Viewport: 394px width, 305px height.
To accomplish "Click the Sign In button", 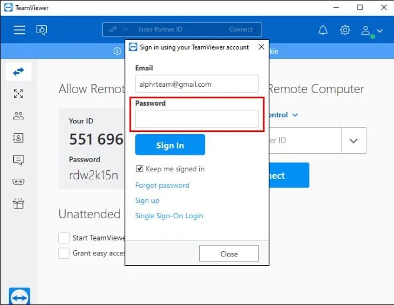I will click(170, 145).
